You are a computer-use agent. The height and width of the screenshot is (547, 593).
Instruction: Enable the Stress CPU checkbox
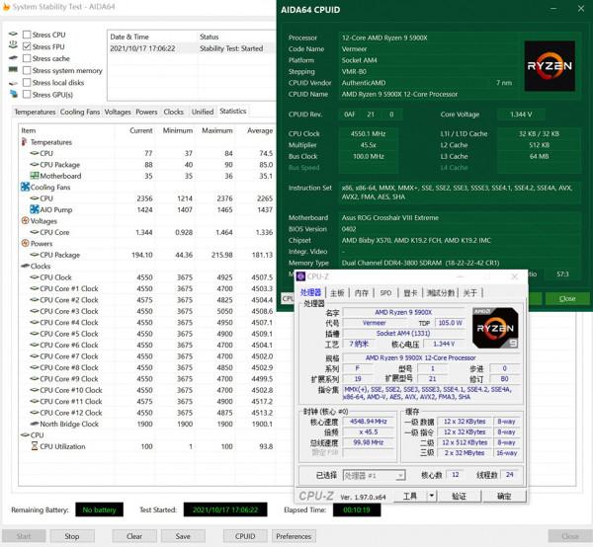pos(27,35)
